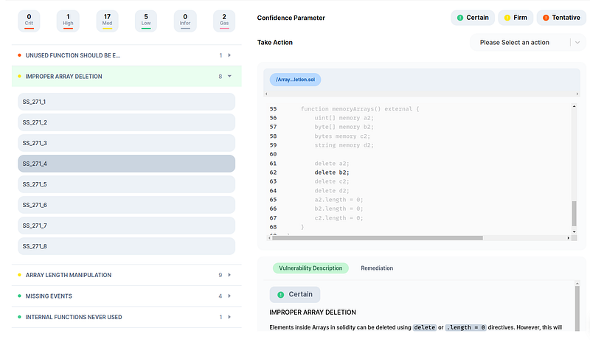590x342 pixels.
Task: Click description panel vertical scrollbar
Action: 577,309
